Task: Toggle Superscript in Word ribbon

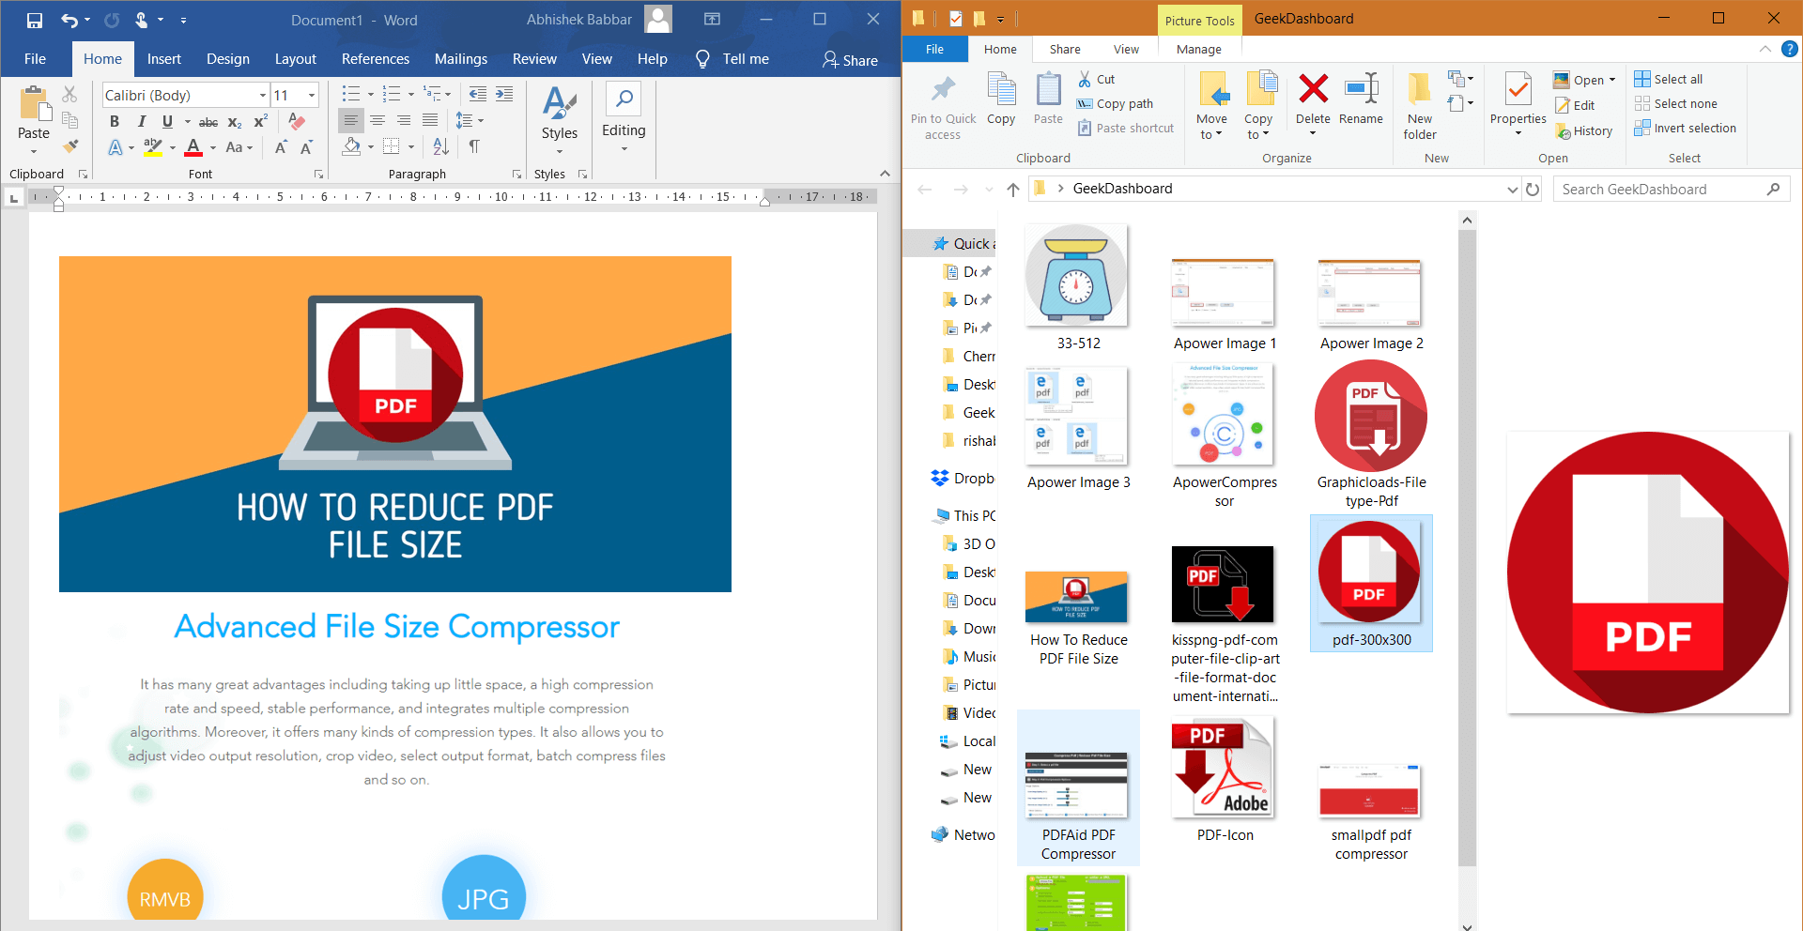Action: (x=261, y=121)
